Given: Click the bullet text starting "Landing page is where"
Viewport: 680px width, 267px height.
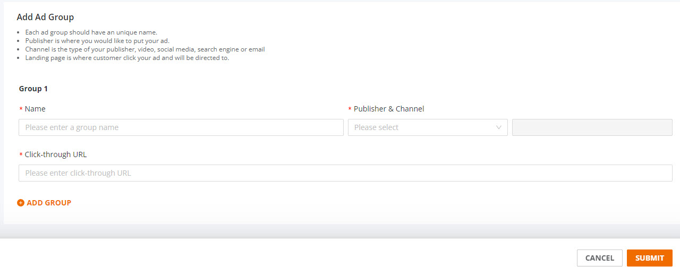Looking at the screenshot, I should [127, 58].
